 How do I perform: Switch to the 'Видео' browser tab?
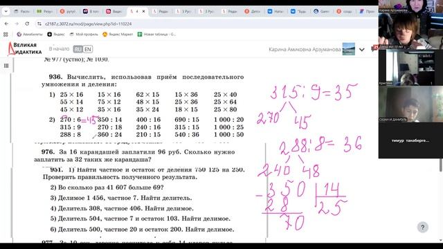click(114, 12)
